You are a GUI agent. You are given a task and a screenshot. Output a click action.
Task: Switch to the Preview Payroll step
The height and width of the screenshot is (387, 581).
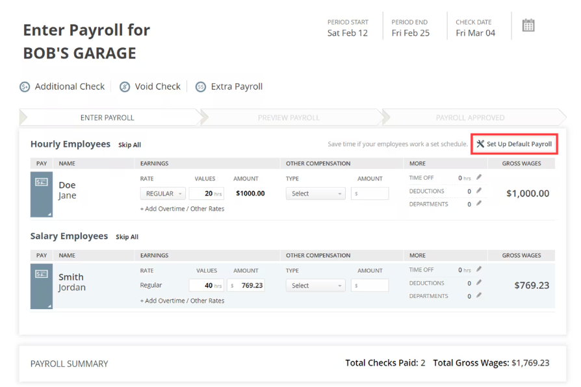pos(289,118)
